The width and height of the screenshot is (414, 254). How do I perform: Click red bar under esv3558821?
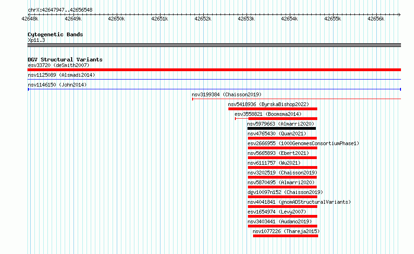[x=283, y=119]
